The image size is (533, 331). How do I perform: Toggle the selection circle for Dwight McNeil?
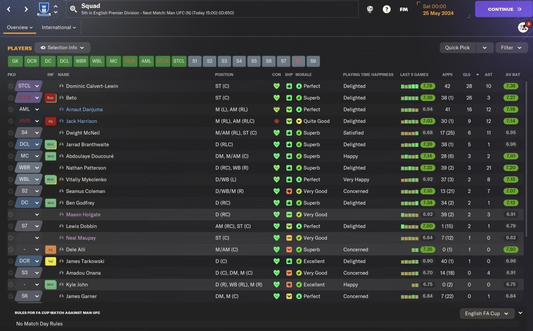10,133
